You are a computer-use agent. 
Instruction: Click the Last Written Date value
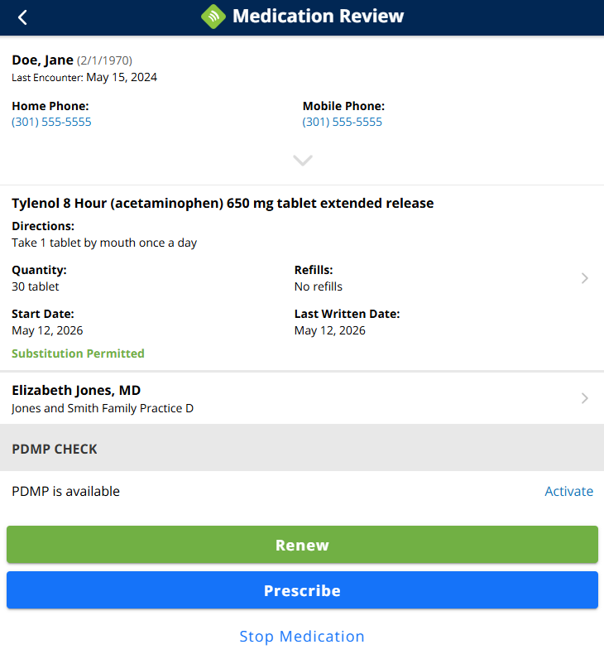click(x=330, y=331)
